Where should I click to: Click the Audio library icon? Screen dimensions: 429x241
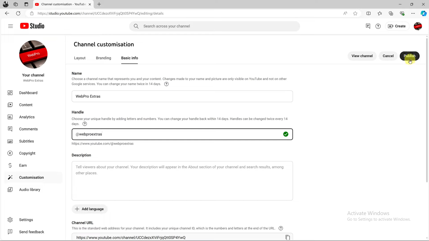coord(10,190)
